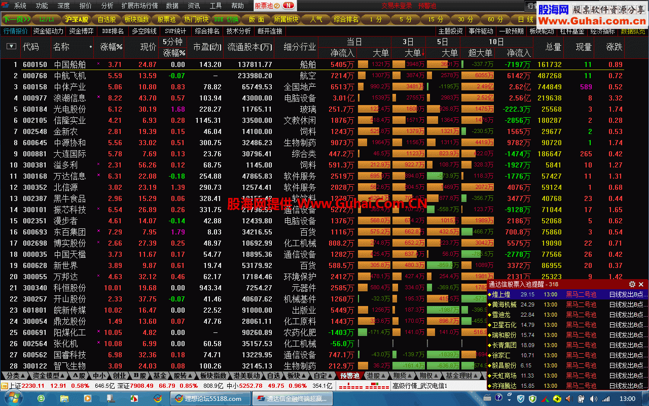The width and height of the screenshot is (649, 406).
Task: Click the green plus tray icon
Action: [x=557, y=399]
